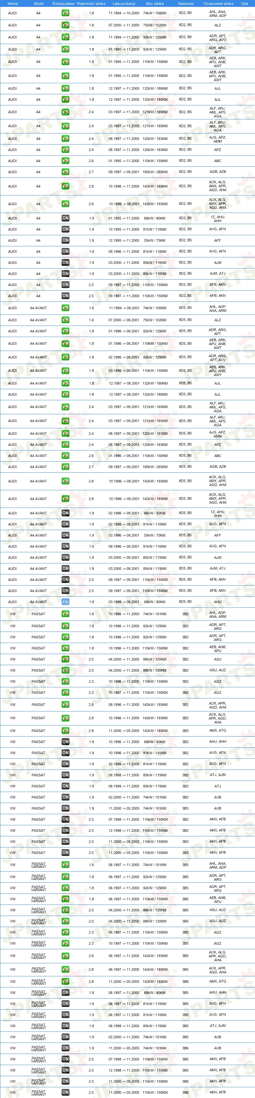
Task: Click 'AGB, AZB' in the A4 8D2 2.7 row
Action: pos(217,172)
